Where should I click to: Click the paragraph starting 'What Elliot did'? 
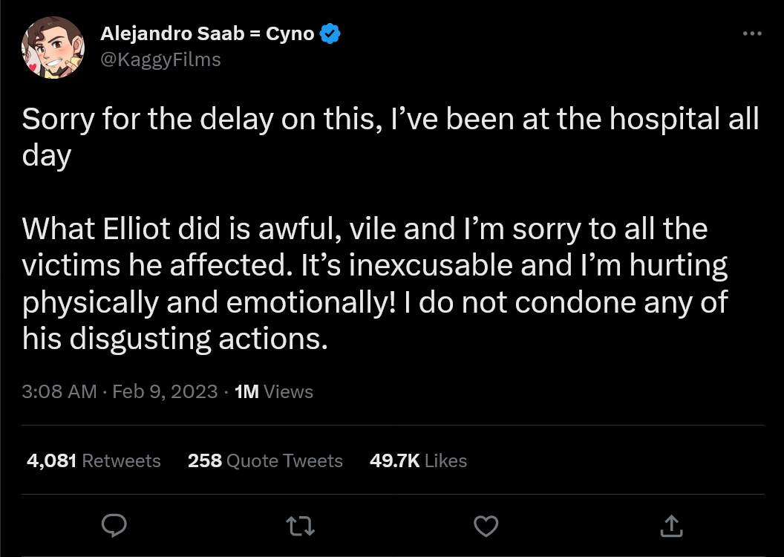click(364, 284)
